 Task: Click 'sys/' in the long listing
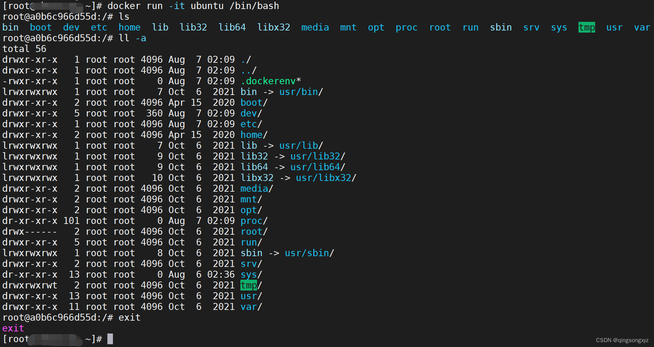(x=251, y=275)
